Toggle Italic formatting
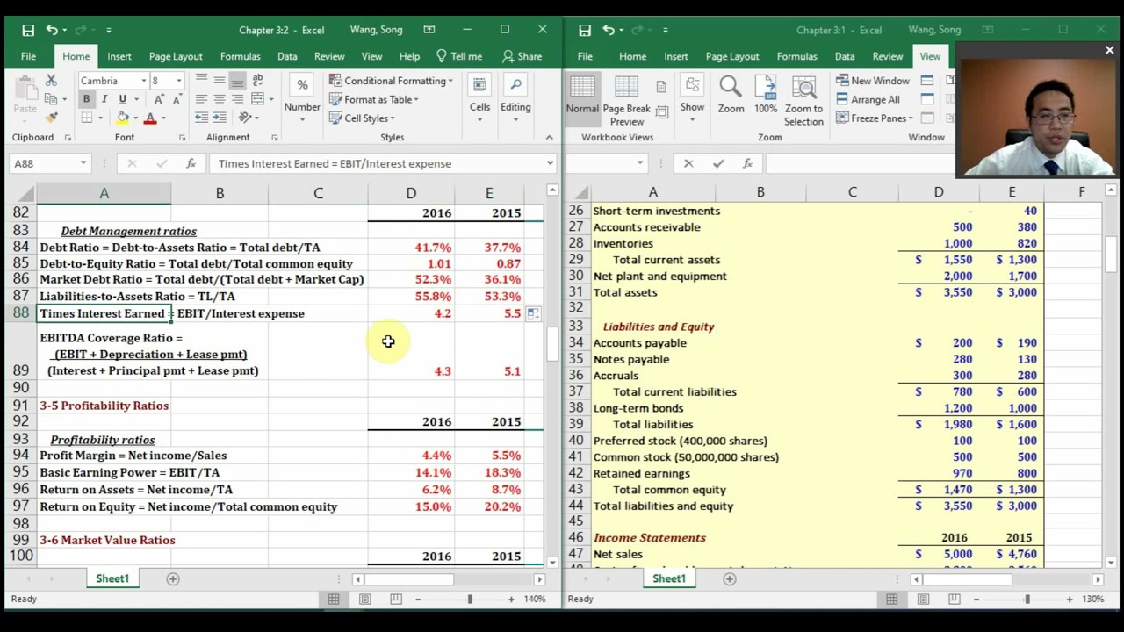This screenshot has width=1124, height=632. (x=104, y=99)
